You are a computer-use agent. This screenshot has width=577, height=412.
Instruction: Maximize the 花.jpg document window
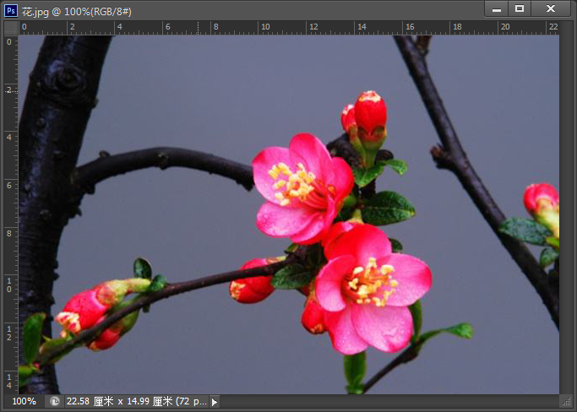click(520, 9)
